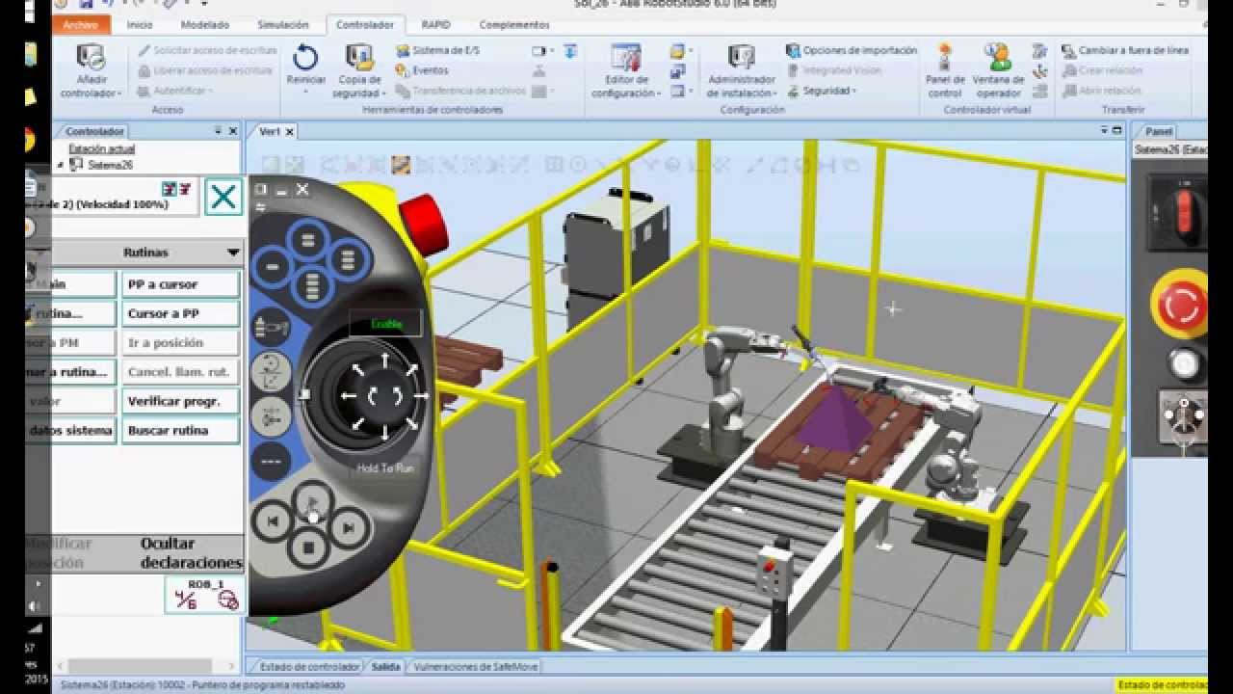Close the Ver1 view tab
The image size is (1233, 694).
click(289, 131)
